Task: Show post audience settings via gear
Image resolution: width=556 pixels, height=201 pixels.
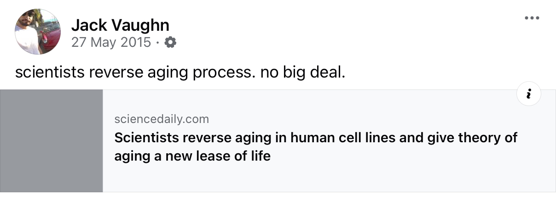Action: pos(170,43)
